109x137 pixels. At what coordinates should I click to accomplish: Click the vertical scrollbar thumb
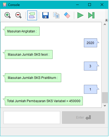[x=105, y=98]
